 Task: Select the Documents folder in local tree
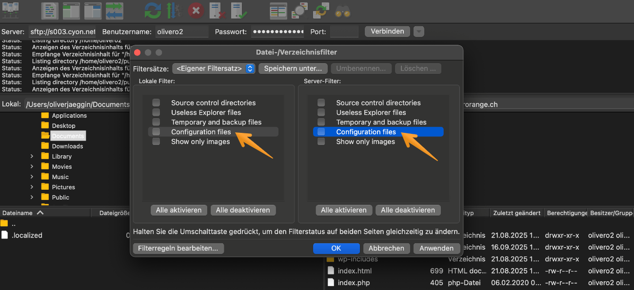(x=68, y=136)
